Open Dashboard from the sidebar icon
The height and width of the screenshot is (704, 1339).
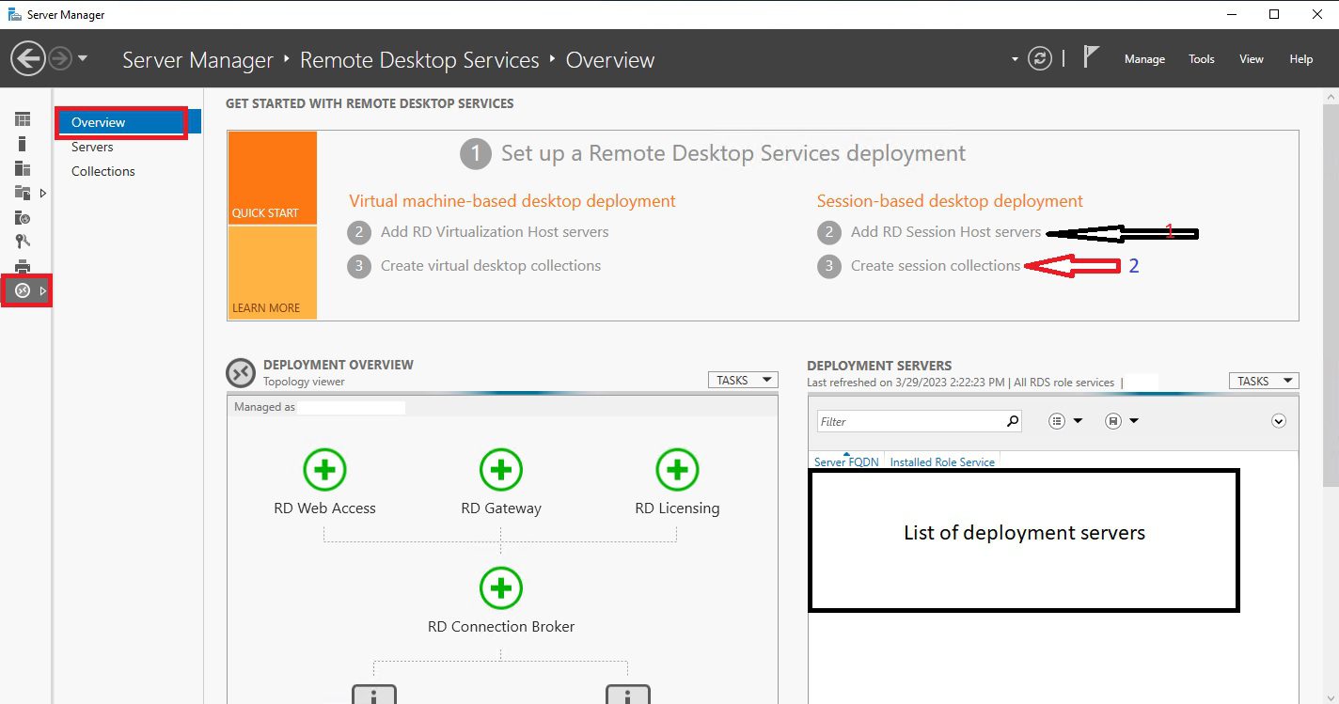[x=23, y=119]
